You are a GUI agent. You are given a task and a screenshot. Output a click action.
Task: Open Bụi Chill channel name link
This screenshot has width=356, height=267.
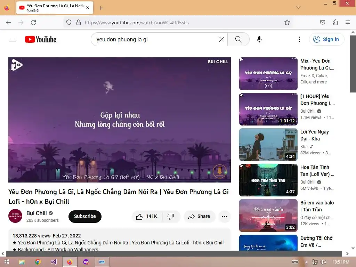click(x=37, y=213)
